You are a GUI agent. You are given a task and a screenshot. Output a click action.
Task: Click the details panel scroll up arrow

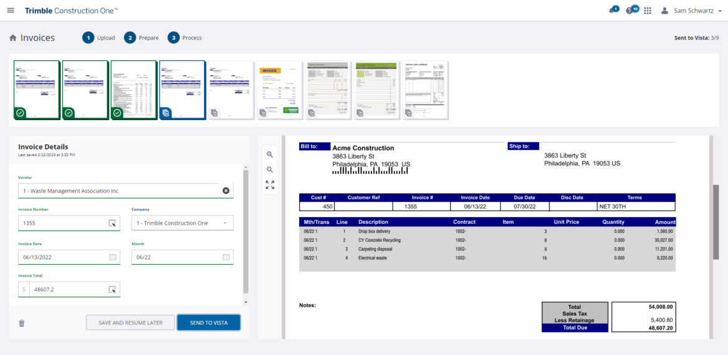click(x=246, y=166)
